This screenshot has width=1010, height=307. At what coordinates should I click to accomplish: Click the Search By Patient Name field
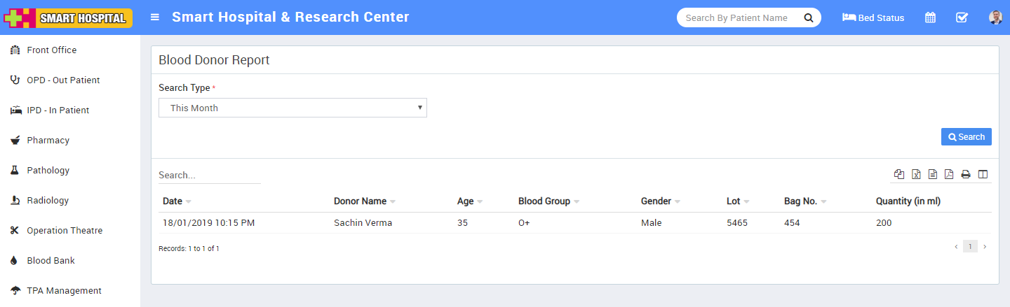point(736,17)
